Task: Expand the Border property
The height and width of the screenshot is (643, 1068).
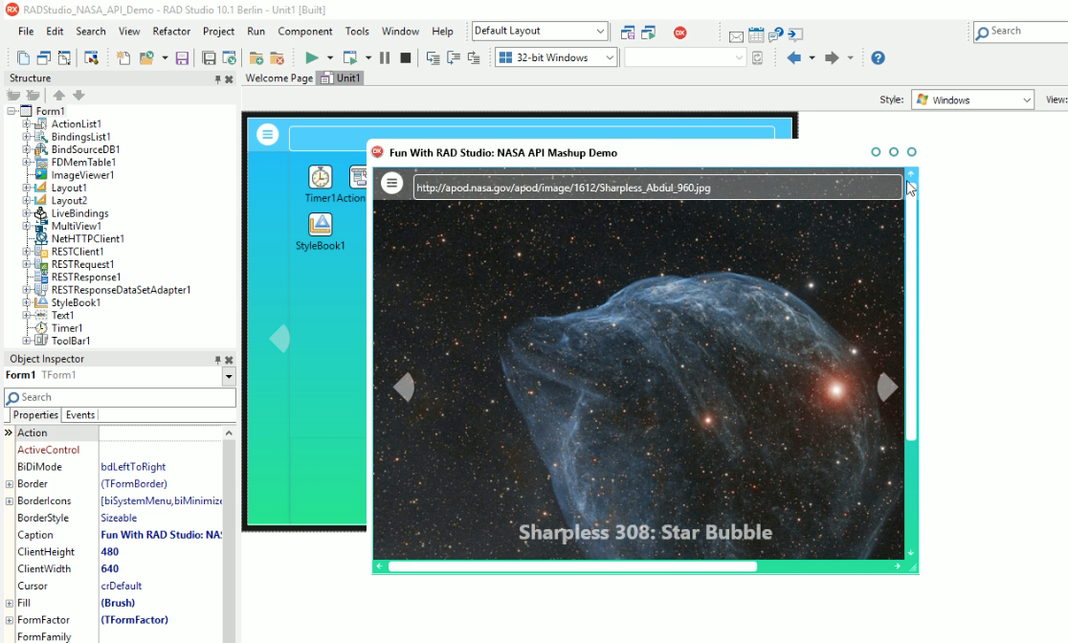Action: [x=10, y=484]
